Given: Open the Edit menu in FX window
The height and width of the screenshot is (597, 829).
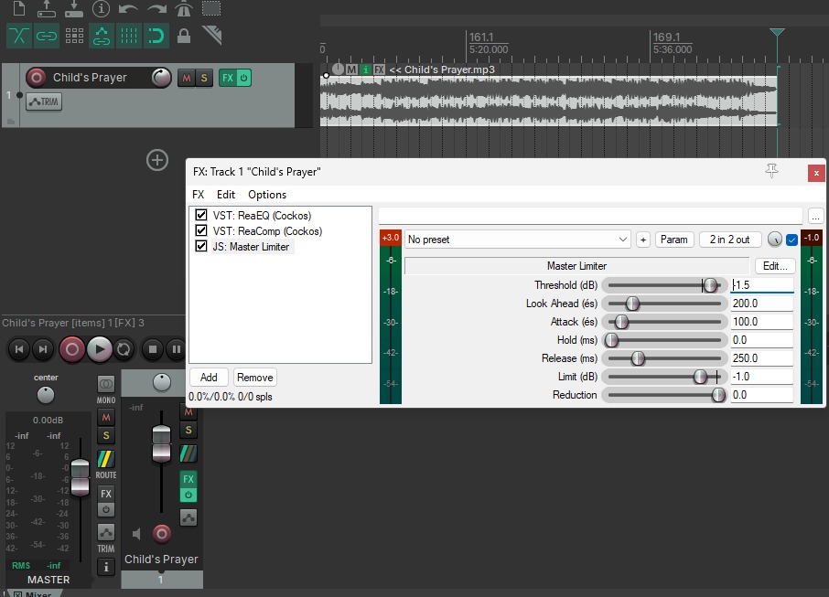Looking at the screenshot, I should (226, 195).
